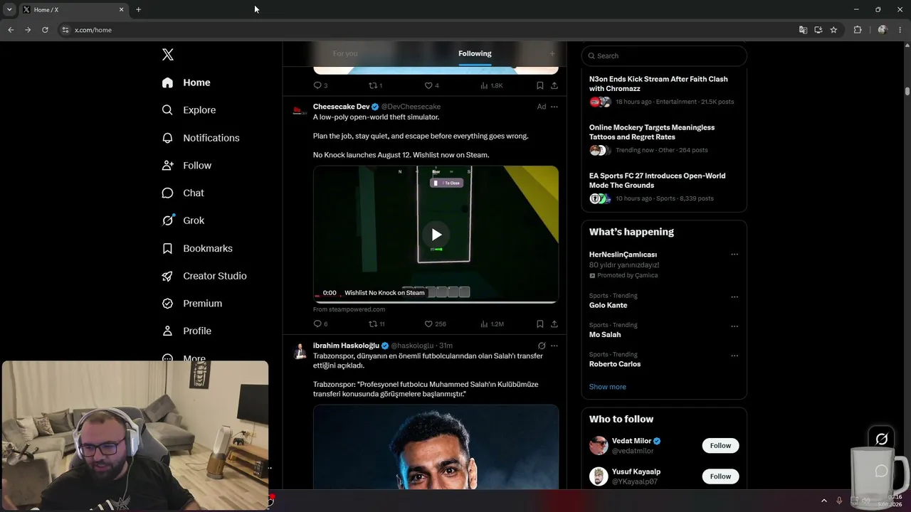Open more options for Roberto Carlos trend
The image size is (911, 512).
[734, 356]
